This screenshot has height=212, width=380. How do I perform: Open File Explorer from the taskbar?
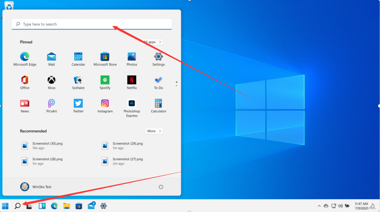coord(66,206)
